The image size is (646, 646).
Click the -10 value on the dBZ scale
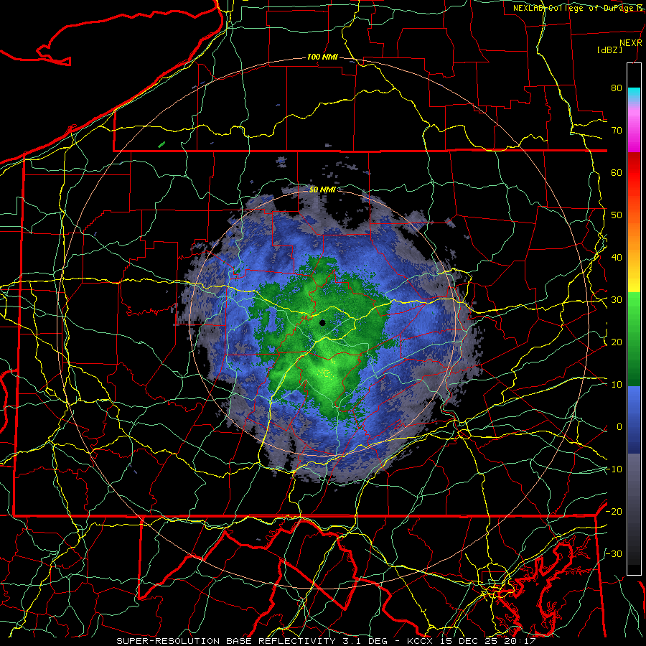tap(614, 469)
